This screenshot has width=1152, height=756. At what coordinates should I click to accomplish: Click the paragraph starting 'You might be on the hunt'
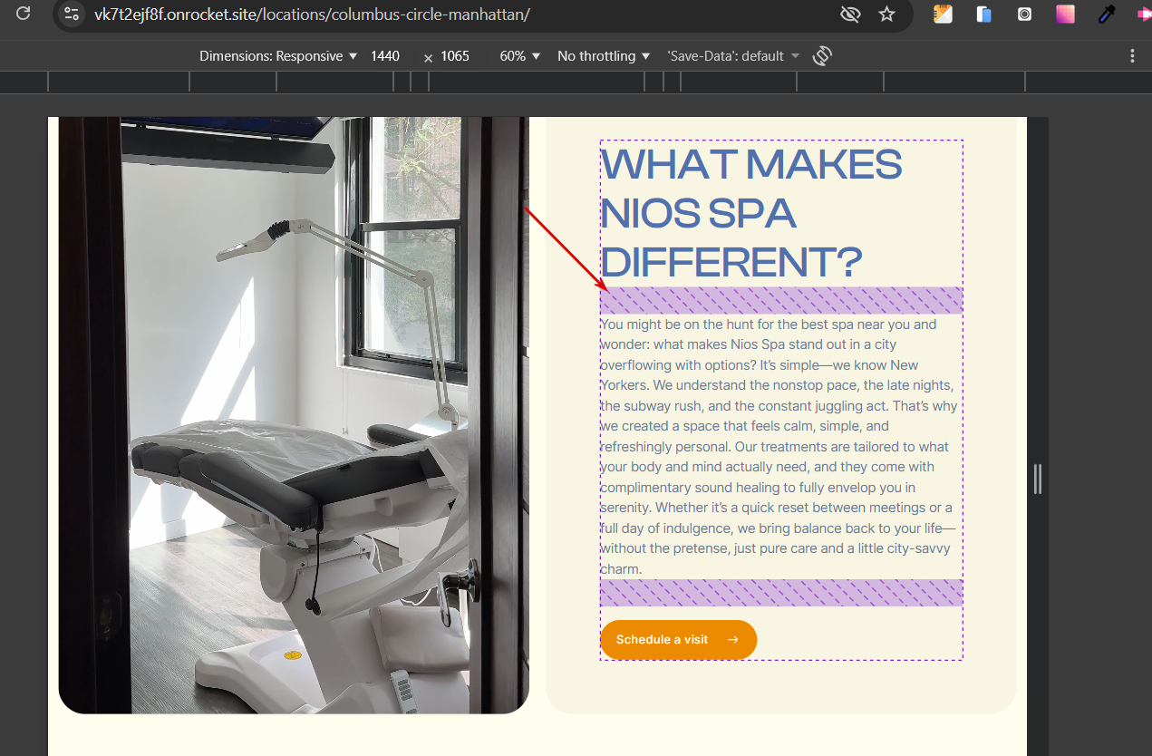click(779, 447)
